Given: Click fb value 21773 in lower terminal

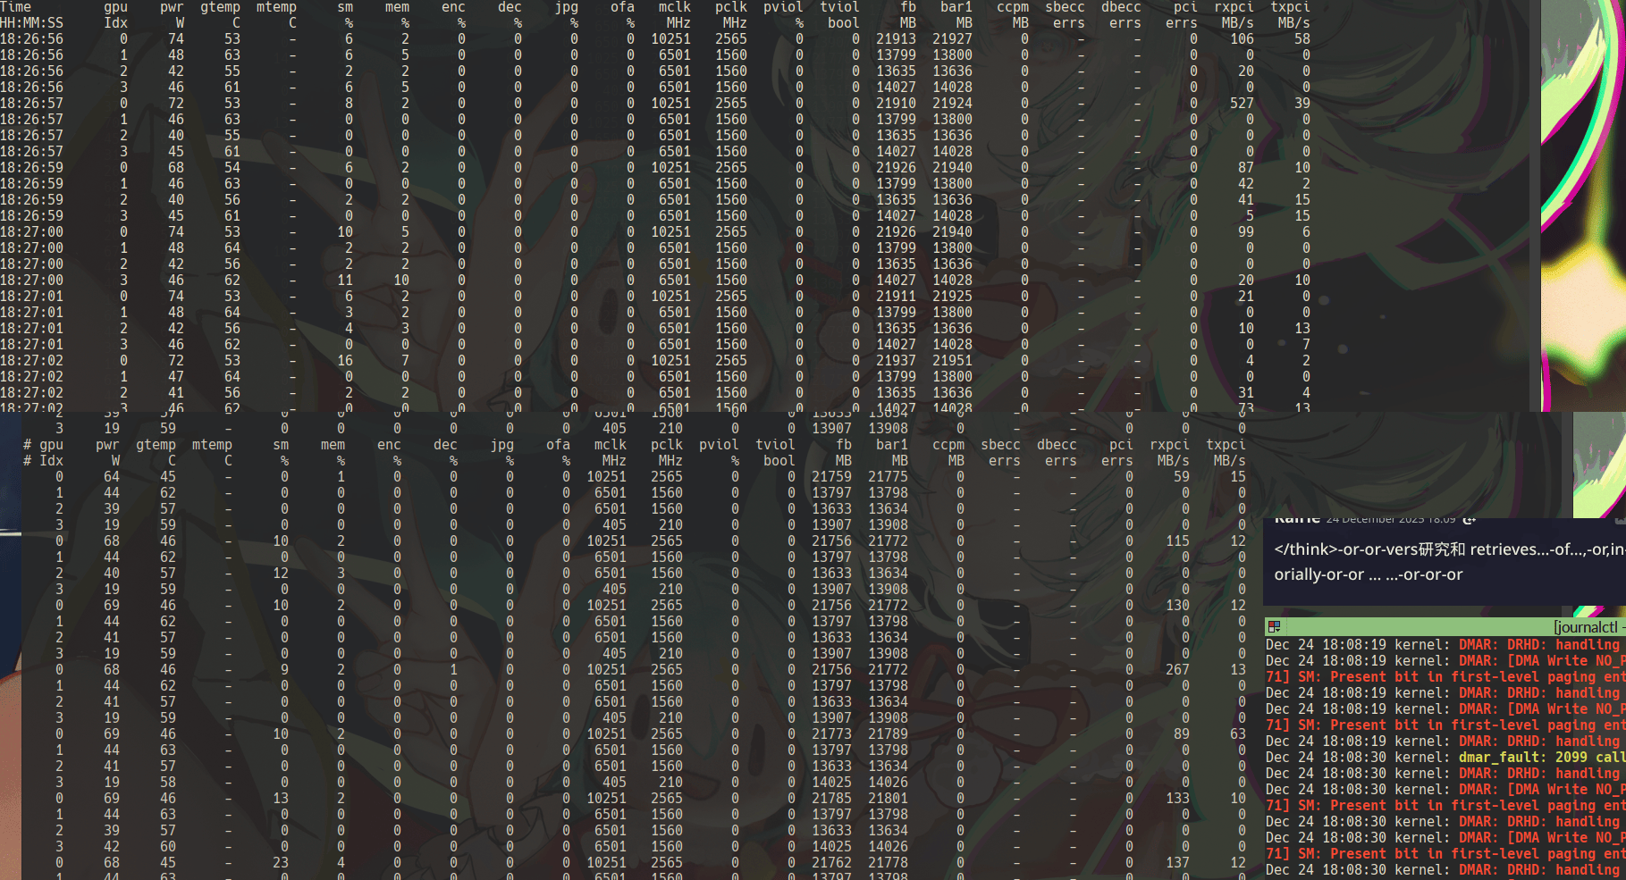Looking at the screenshot, I should click(x=831, y=734).
